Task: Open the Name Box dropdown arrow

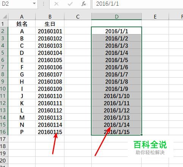Action: [34, 3]
